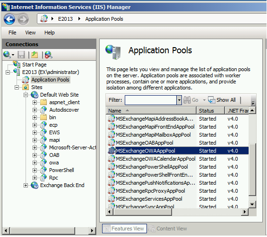The width and height of the screenshot is (267, 237).
Task: Click the list's vertical scrollbar down arrow
Action: 252,204
